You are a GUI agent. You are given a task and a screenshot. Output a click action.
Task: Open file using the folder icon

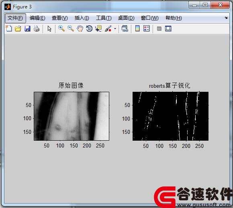[18, 28]
